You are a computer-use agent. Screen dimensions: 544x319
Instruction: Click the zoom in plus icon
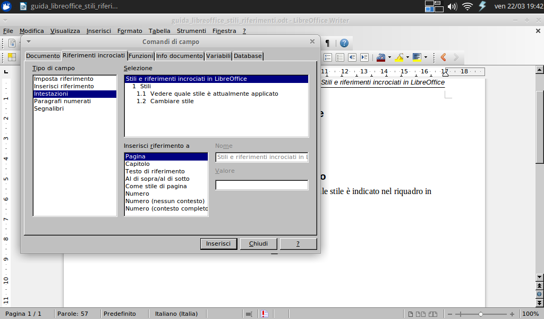coord(512,314)
